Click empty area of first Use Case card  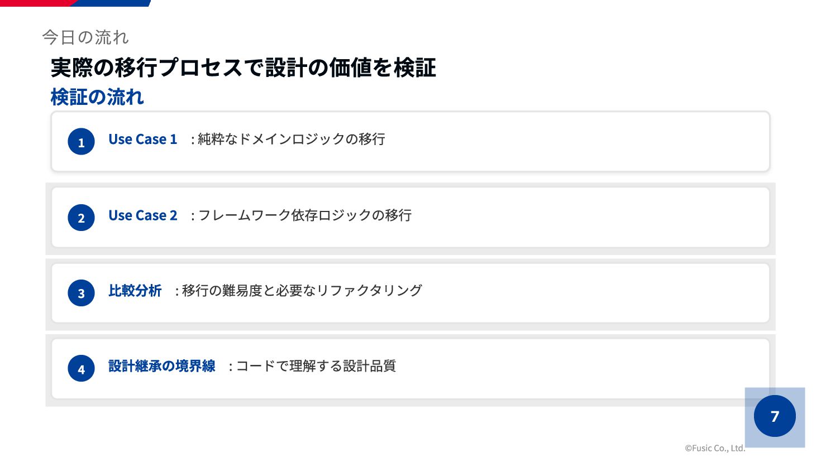click(x=575, y=142)
